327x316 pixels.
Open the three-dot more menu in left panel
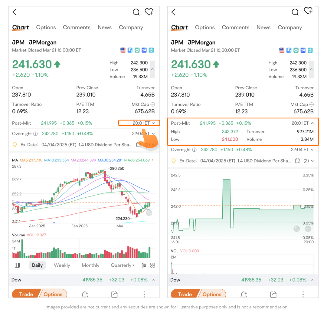[x=144, y=294]
